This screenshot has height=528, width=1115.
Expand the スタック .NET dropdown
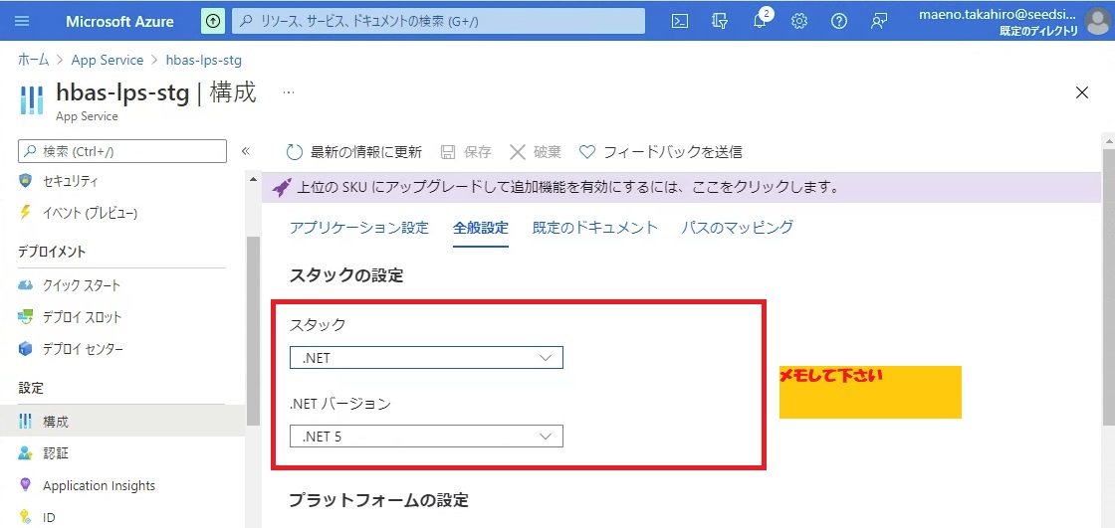426,357
